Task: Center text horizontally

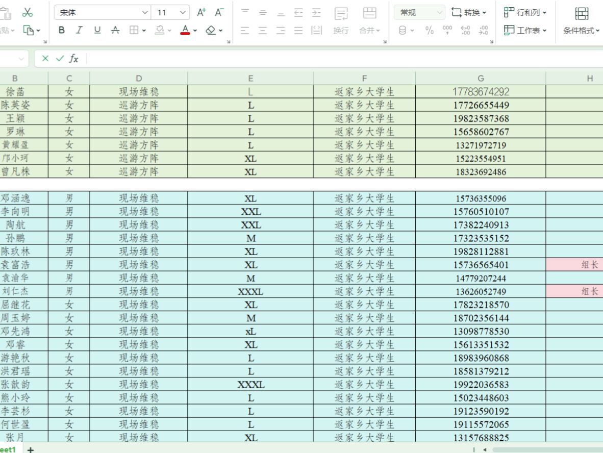Action: coord(263,30)
